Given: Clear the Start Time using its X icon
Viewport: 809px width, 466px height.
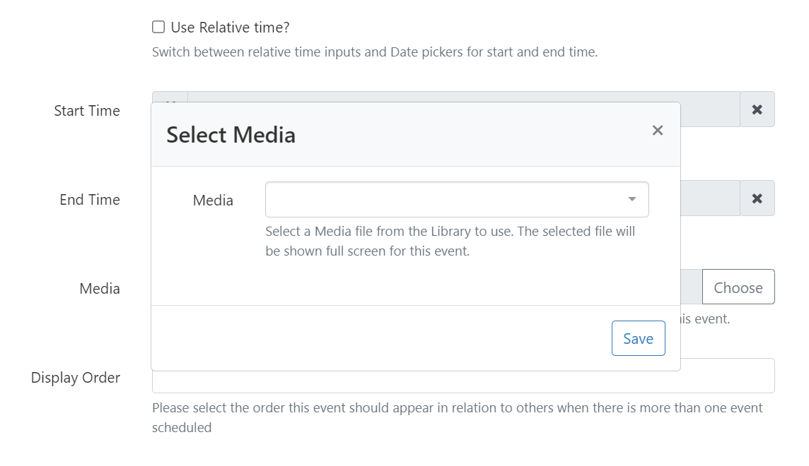Looking at the screenshot, I should coord(757,109).
